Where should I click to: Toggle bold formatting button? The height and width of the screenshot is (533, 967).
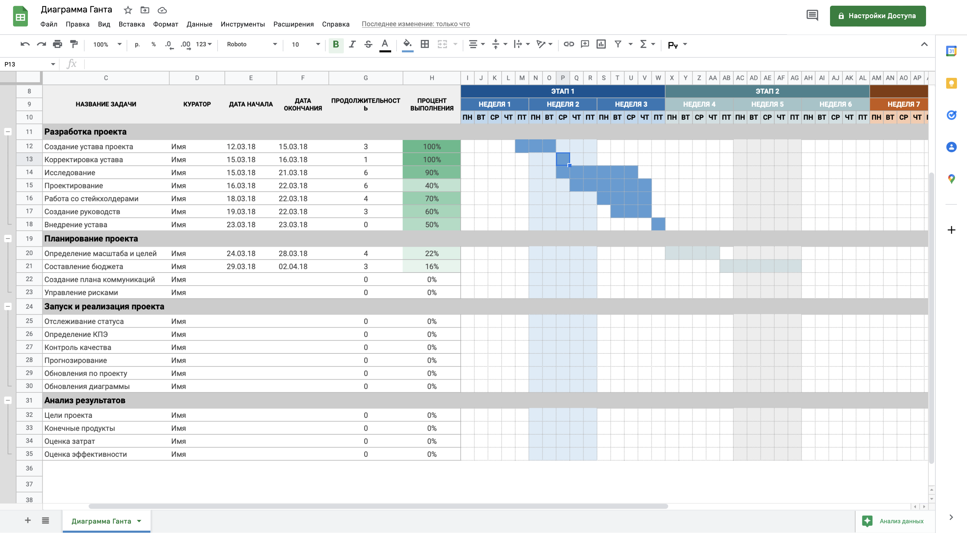(336, 44)
